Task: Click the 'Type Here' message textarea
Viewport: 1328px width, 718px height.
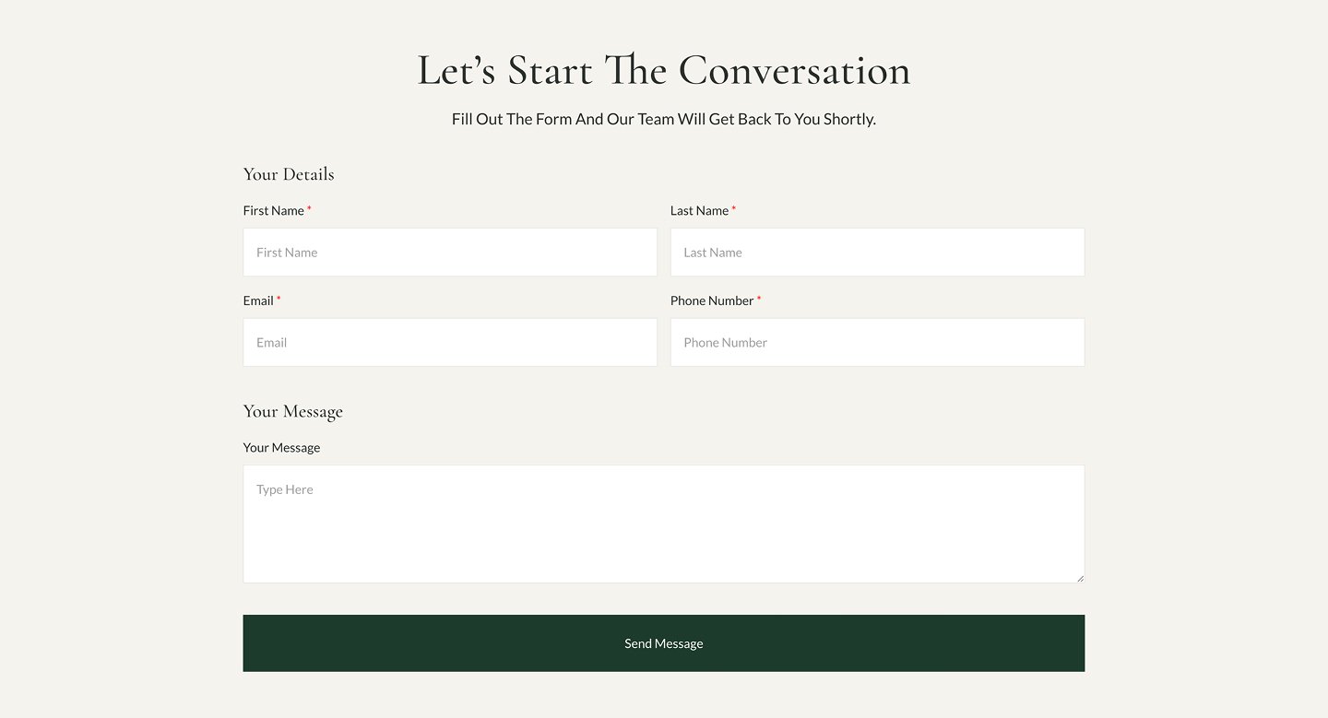Action: click(x=663, y=524)
